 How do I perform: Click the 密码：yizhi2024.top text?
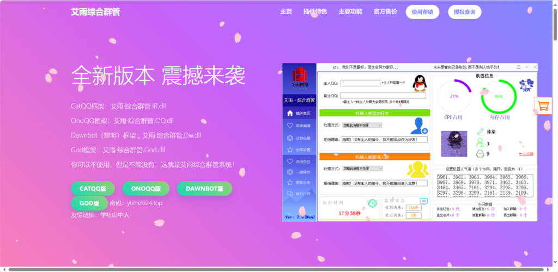click(136, 203)
